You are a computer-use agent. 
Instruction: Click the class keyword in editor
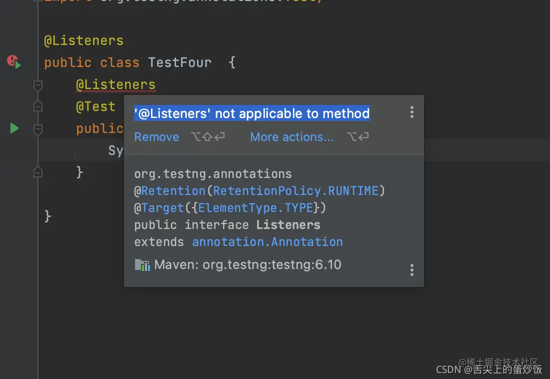119,62
